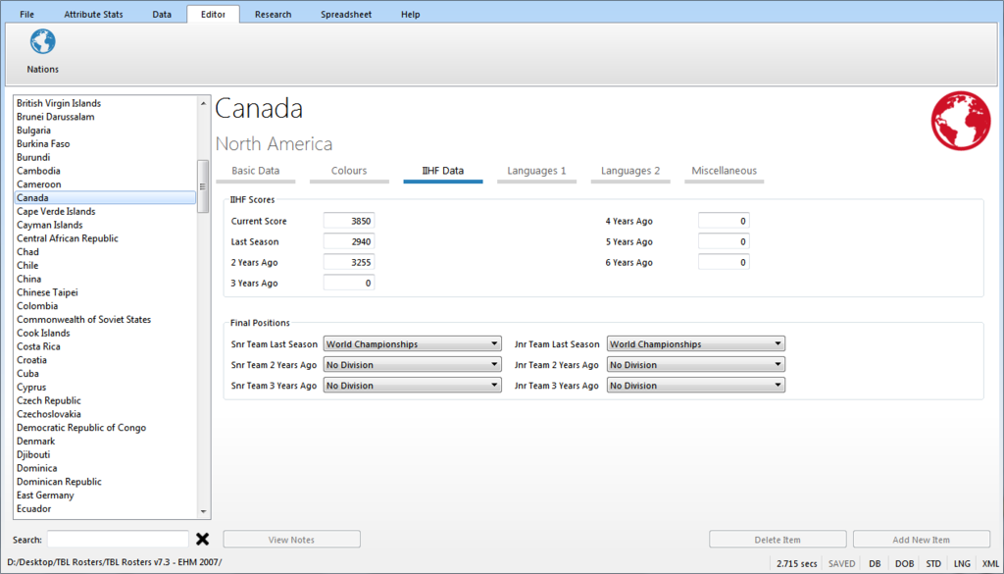Image resolution: width=1004 pixels, height=574 pixels.
Task: Select Denmark in the nations list
Action: click(105, 441)
